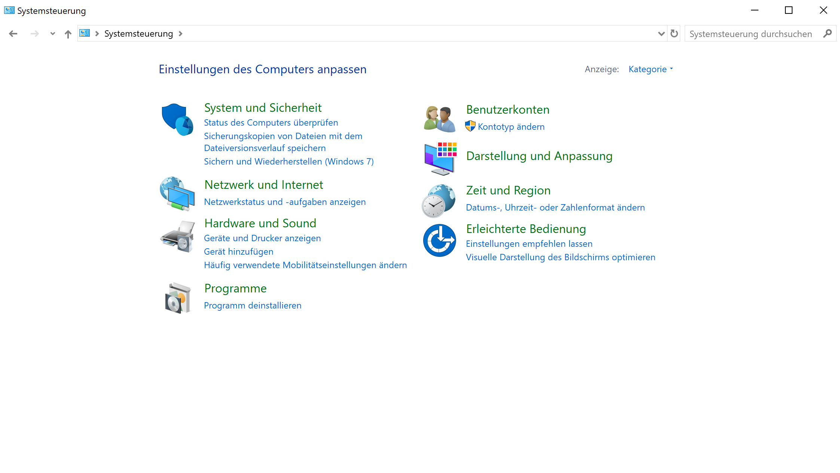Expand the address bar history dropdown
The width and height of the screenshot is (840, 473).
coord(661,34)
